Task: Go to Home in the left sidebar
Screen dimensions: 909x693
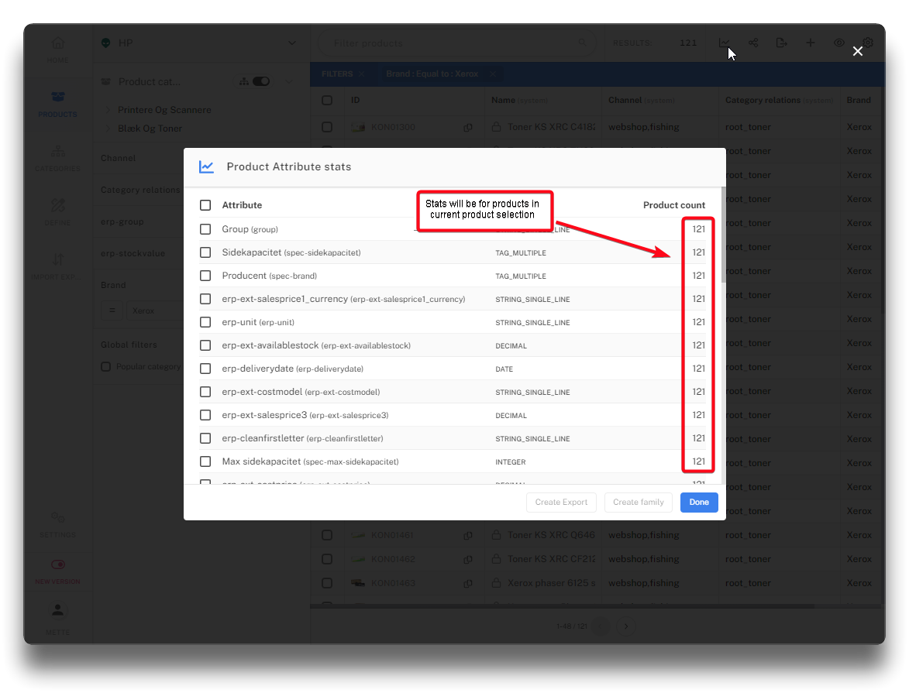Action: point(57,50)
